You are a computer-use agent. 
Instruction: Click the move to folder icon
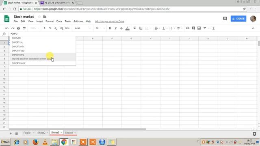(x=45, y=17)
